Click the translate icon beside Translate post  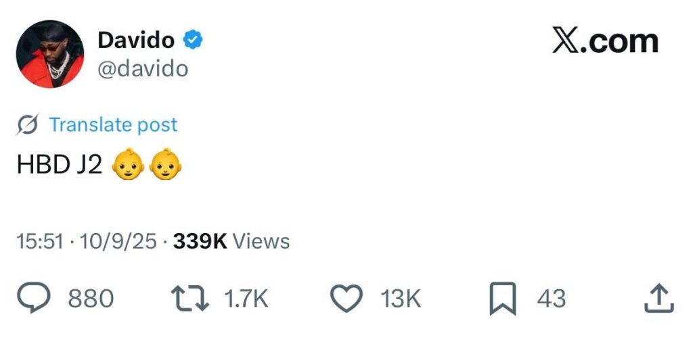[x=28, y=124]
